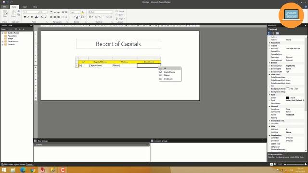Viewport: 308px width, 173px height.
Task: Adjust the zoom slider in status bar
Action: coord(295,164)
